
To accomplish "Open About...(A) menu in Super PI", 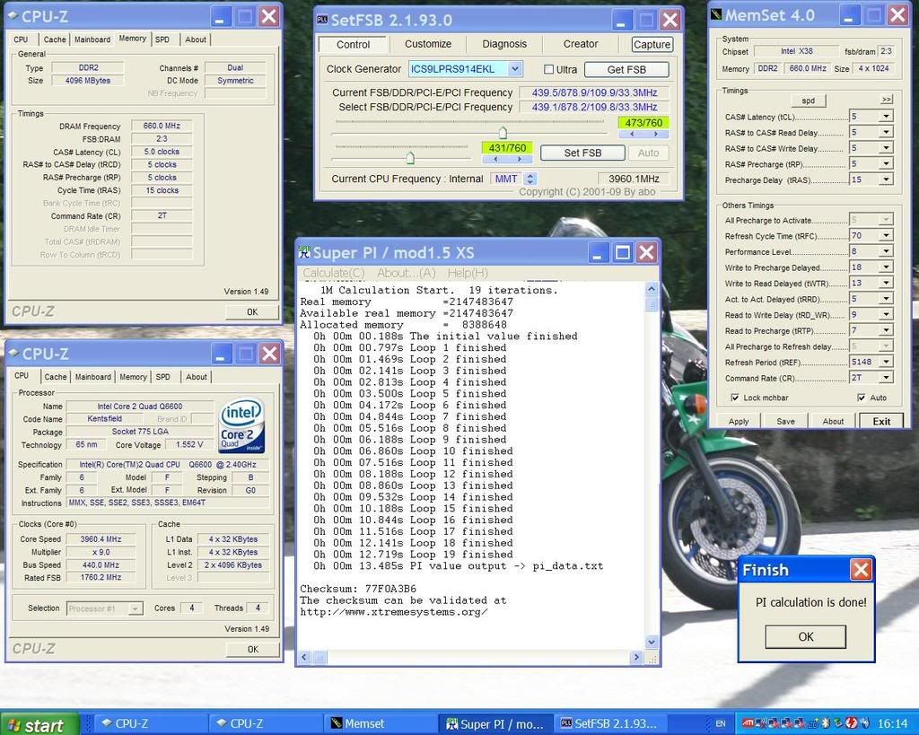I will pyautogui.click(x=407, y=273).
